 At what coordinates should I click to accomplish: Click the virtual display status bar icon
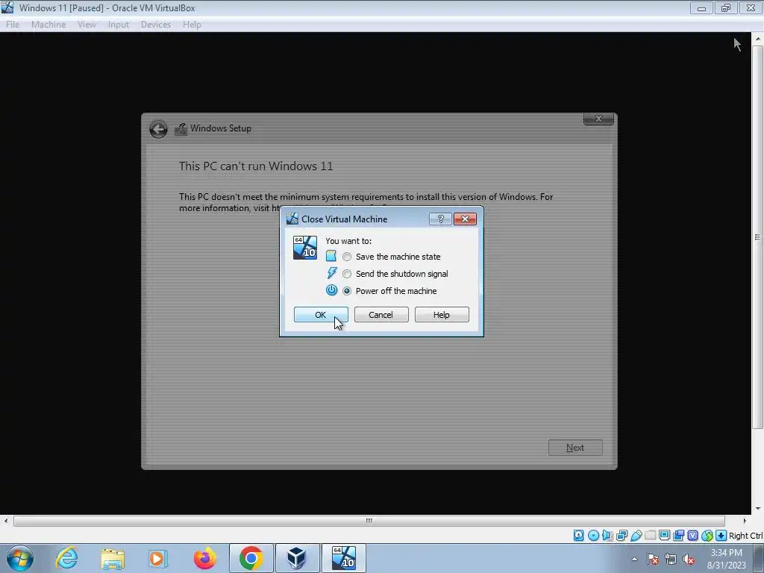click(x=664, y=536)
